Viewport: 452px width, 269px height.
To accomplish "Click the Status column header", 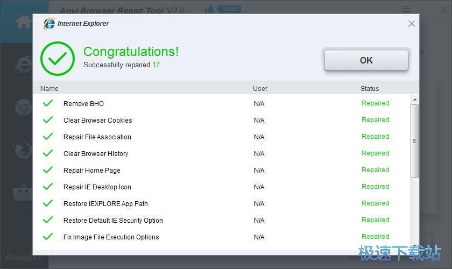I will (370, 89).
